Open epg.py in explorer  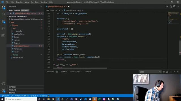point(17,40)
